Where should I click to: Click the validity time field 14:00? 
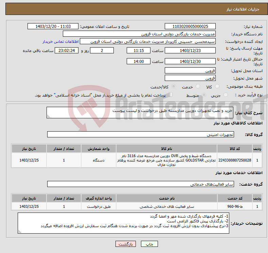pos(139,61)
